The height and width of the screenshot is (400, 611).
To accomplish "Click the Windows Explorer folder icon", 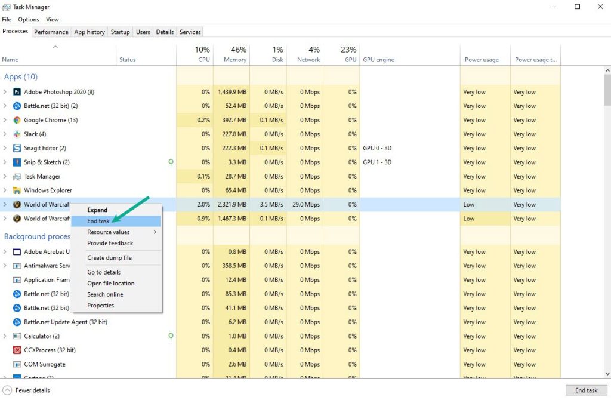I will point(17,190).
